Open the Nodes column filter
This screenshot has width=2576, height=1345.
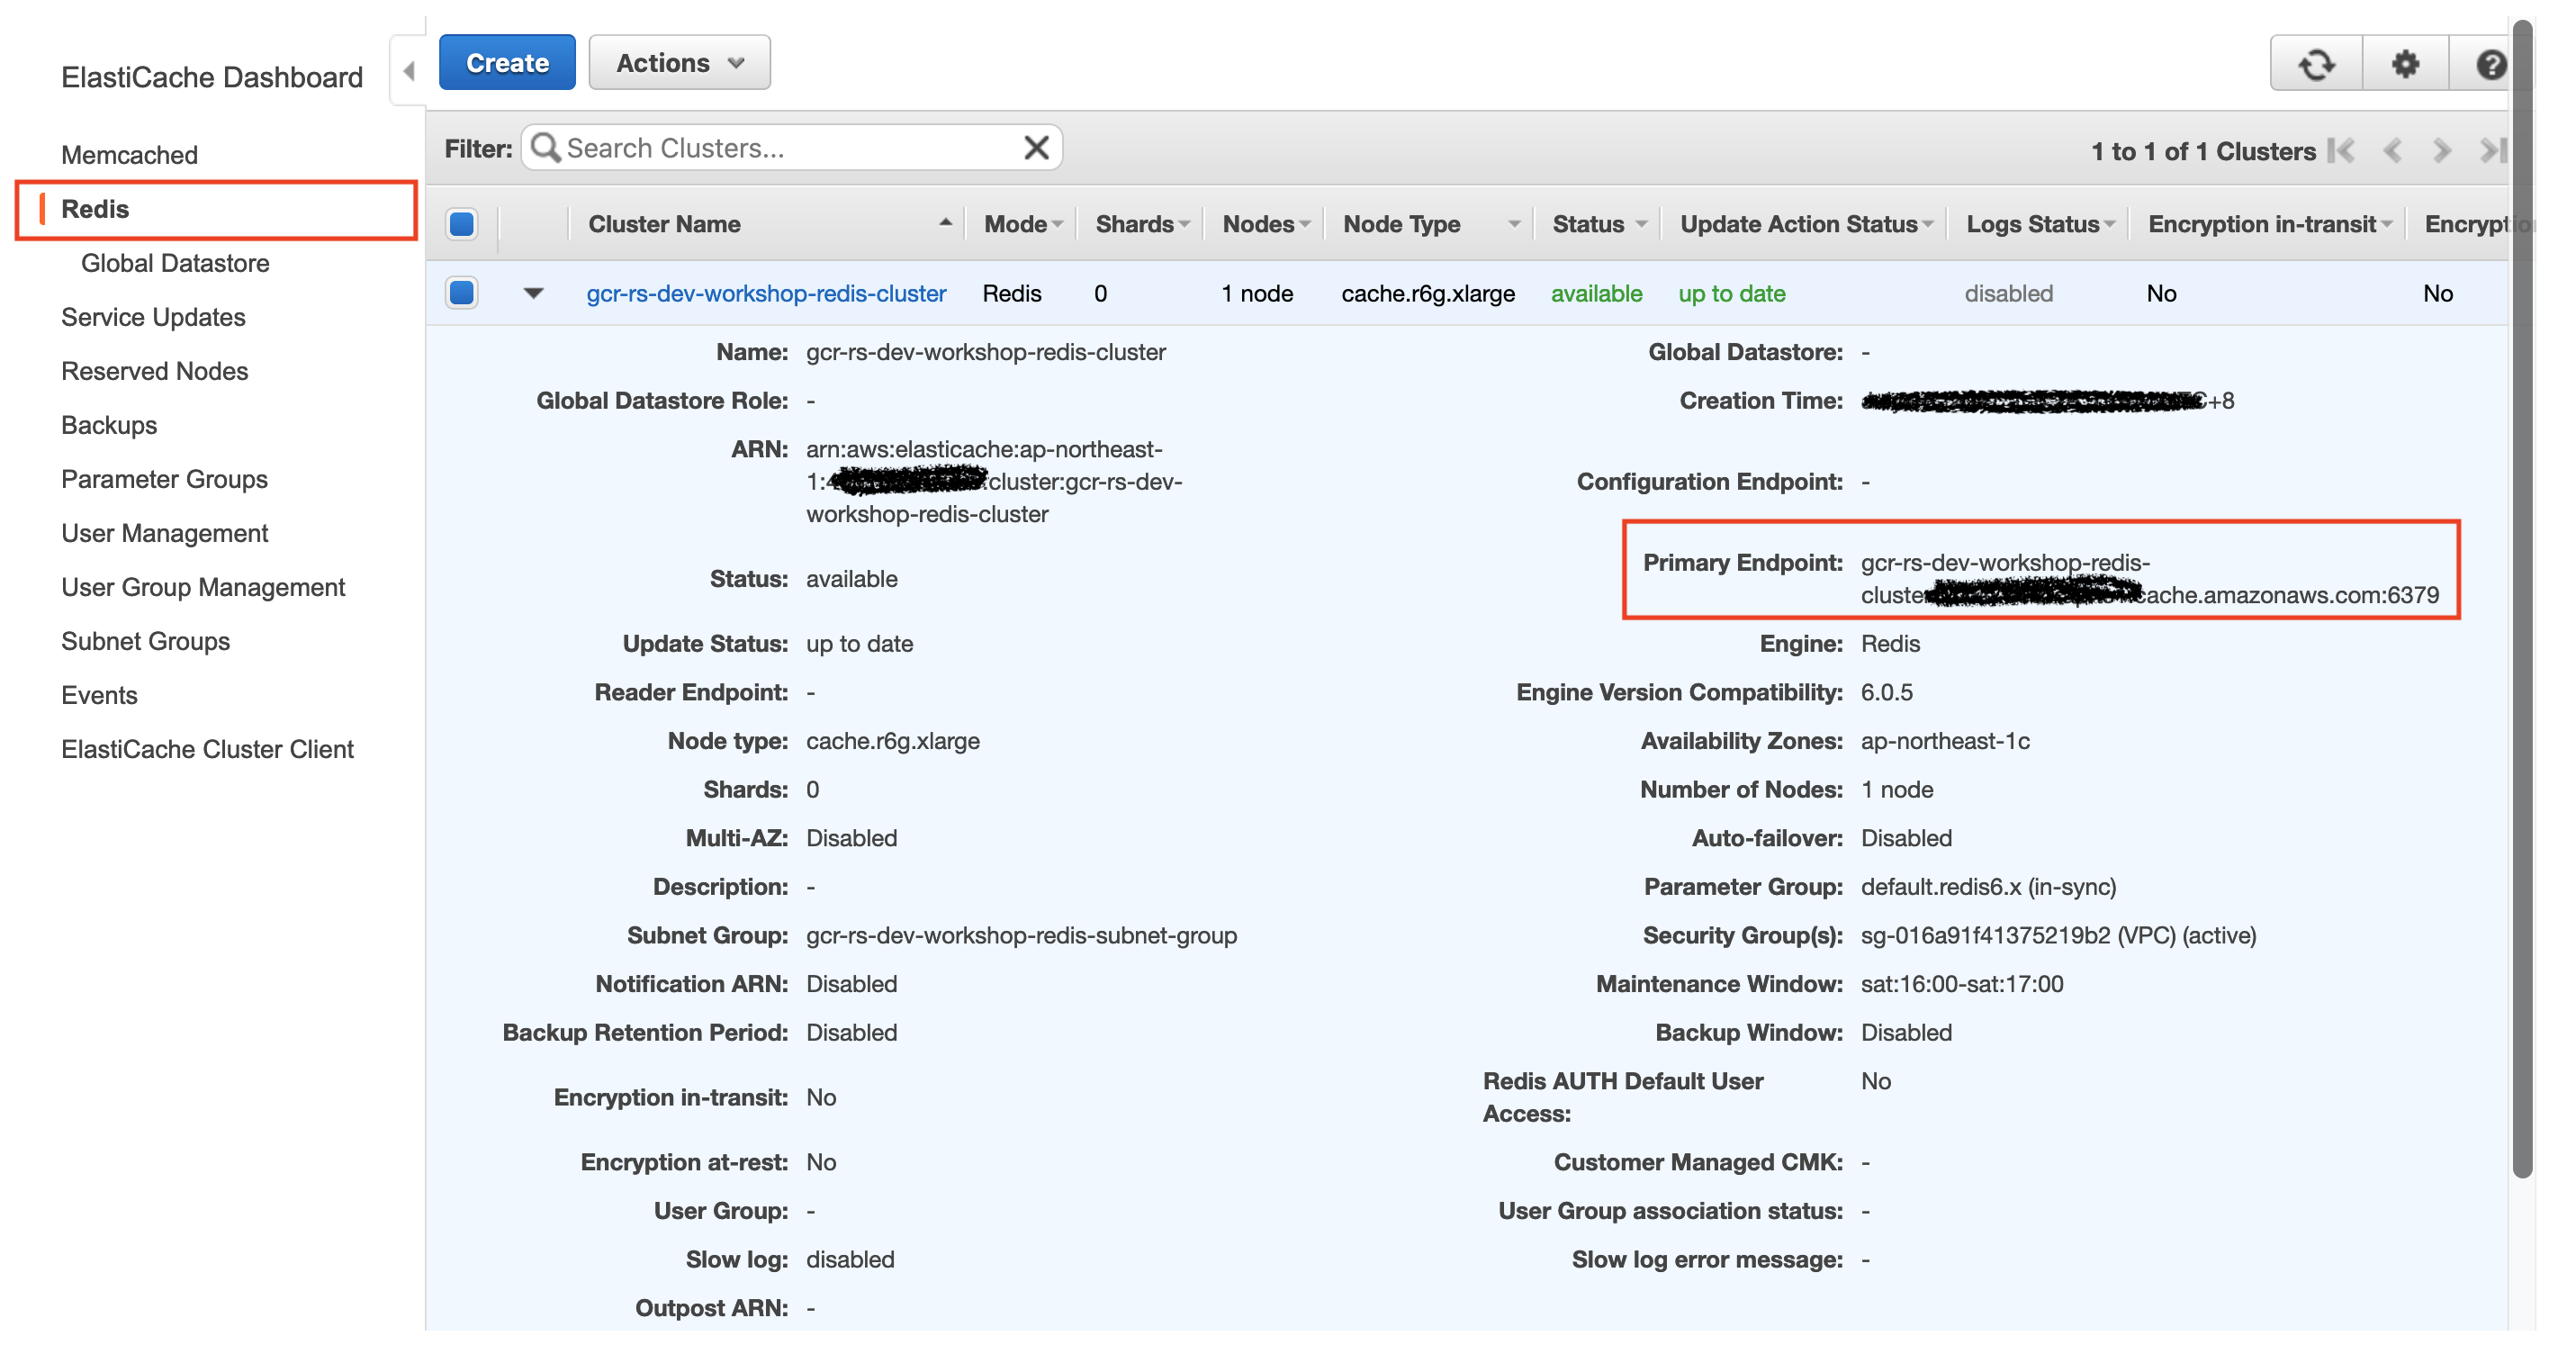pyautogui.click(x=1305, y=224)
